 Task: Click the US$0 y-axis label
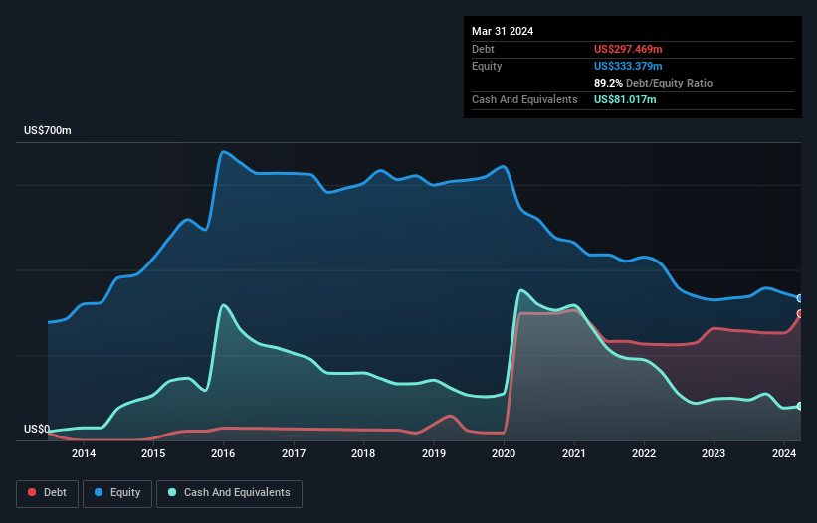click(37, 429)
